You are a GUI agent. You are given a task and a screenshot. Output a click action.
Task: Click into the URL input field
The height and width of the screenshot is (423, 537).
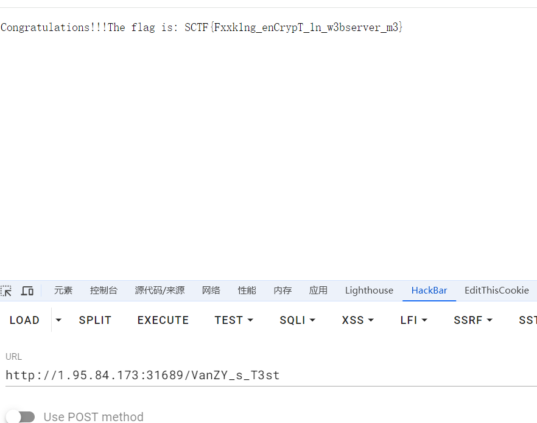tap(268, 375)
